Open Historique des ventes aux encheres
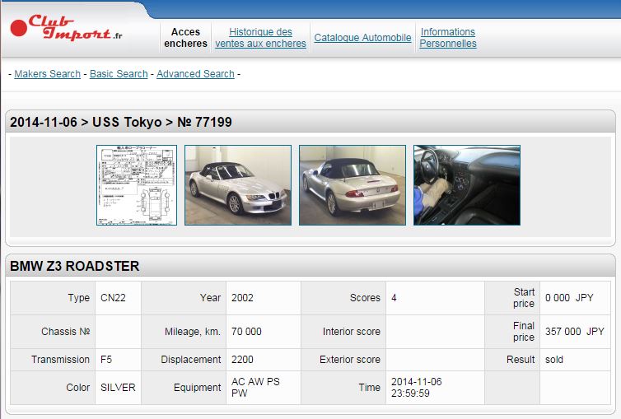Viewport: 621px width, 419px height. [x=260, y=38]
